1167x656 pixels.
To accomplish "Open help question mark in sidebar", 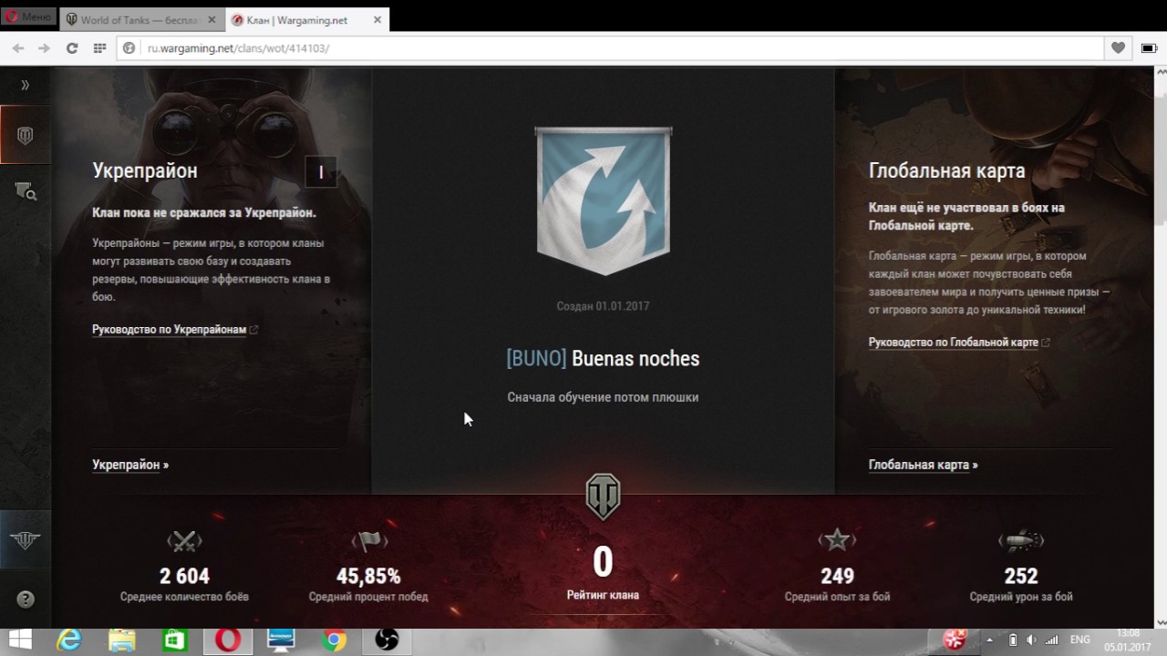I will [x=26, y=599].
